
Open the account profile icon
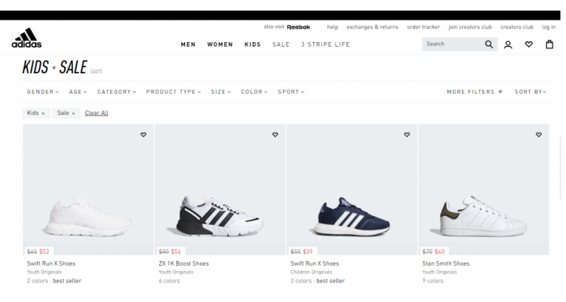tap(508, 45)
